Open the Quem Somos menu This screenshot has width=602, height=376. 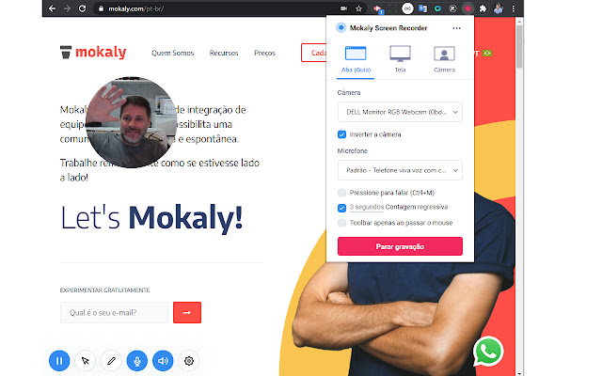pos(173,53)
